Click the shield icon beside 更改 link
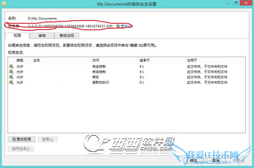The image size is (254, 168). pyautogui.click(x=118, y=26)
